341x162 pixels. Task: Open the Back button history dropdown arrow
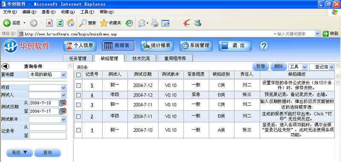[x=24, y=23]
